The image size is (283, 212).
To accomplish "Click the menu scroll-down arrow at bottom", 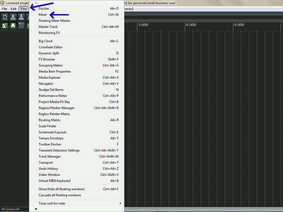I will click(36, 209).
